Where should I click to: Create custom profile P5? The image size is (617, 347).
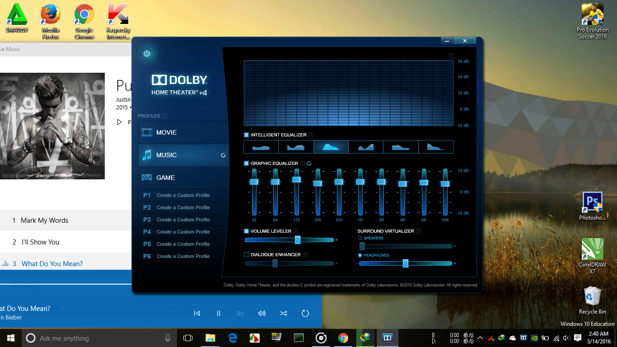coord(183,244)
